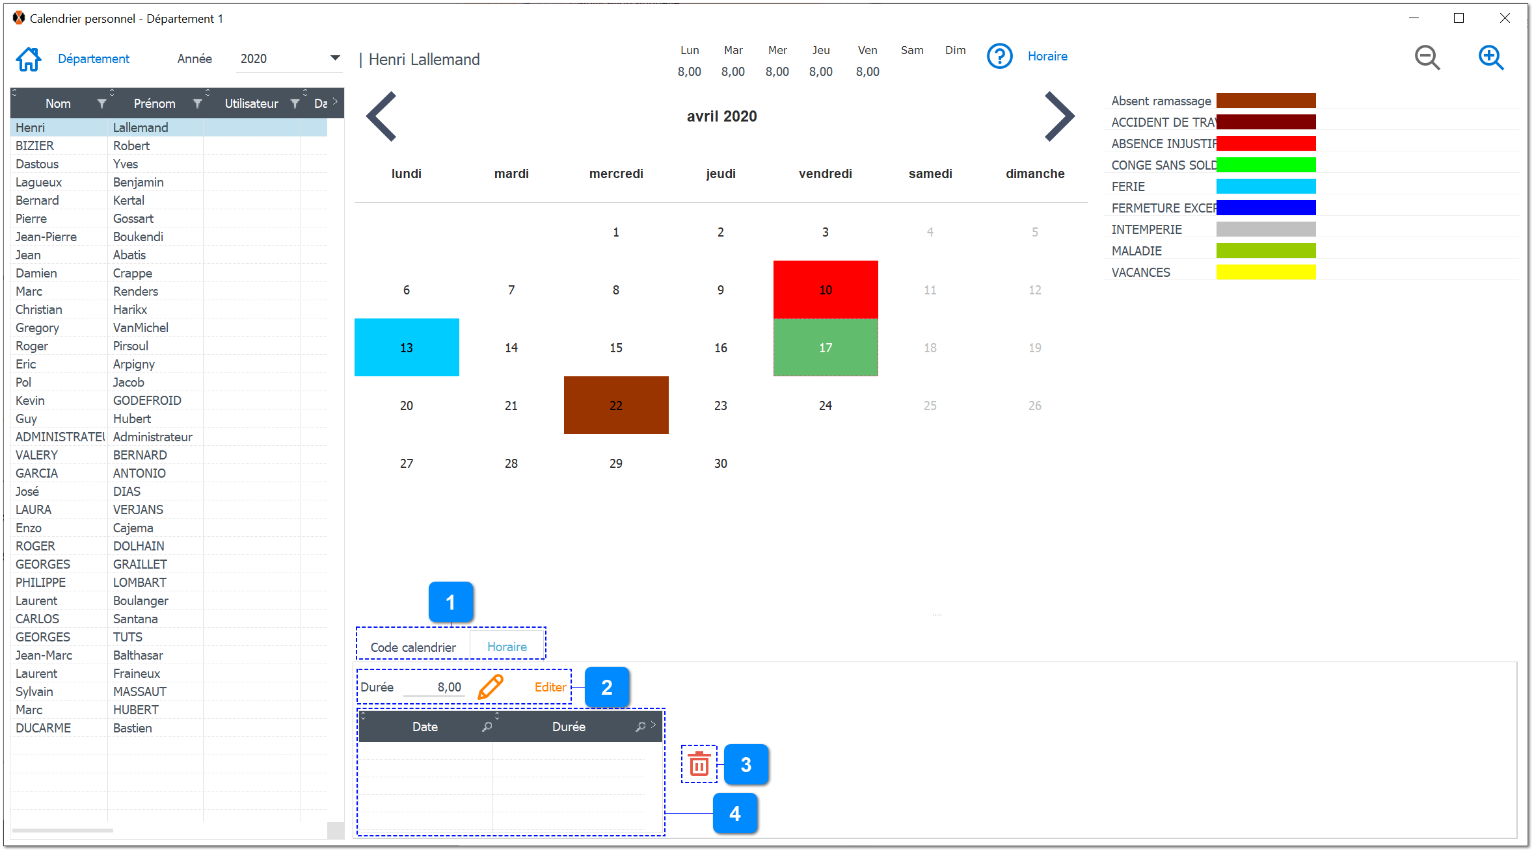Click the help question mark icon
Viewport: 1534px width, 852px height.
click(1000, 56)
